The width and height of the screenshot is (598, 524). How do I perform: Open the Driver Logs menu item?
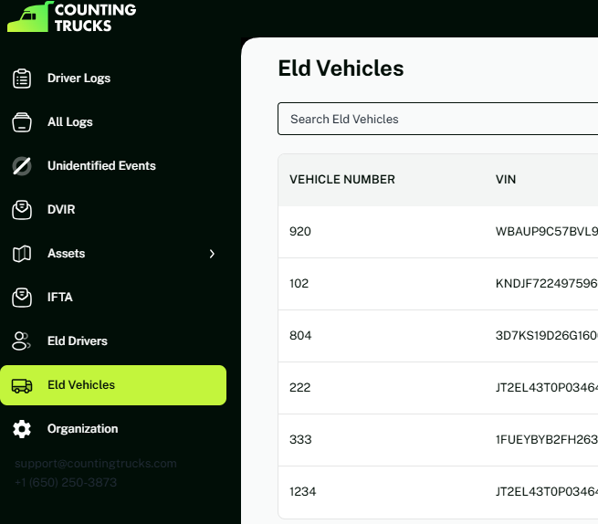pyautogui.click(x=79, y=79)
